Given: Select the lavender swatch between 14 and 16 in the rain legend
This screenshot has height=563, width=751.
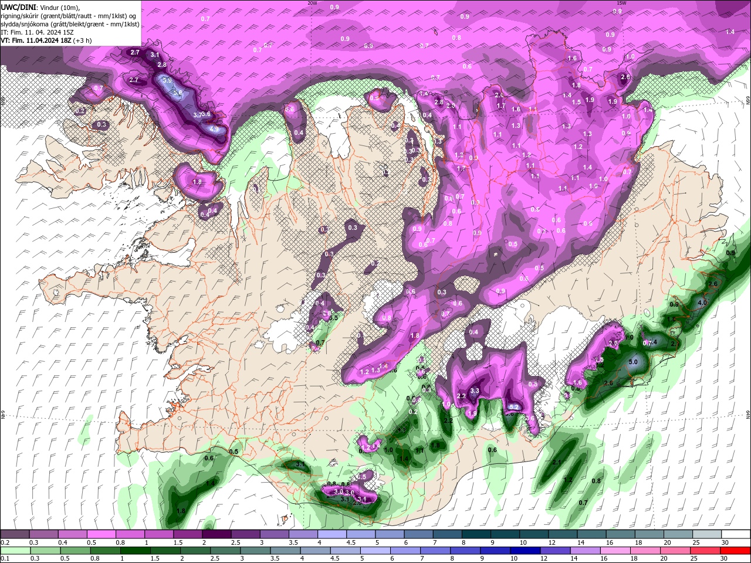Looking at the screenshot, I should pos(584,551).
